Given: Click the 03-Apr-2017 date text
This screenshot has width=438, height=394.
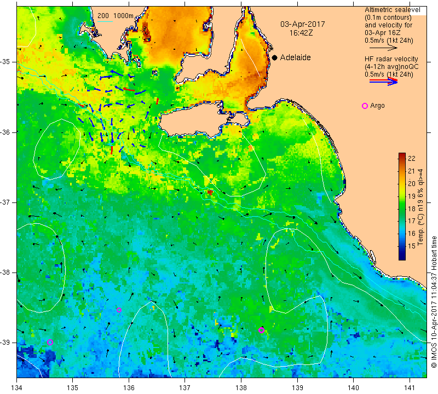Looking at the screenshot, I should coord(303,24).
